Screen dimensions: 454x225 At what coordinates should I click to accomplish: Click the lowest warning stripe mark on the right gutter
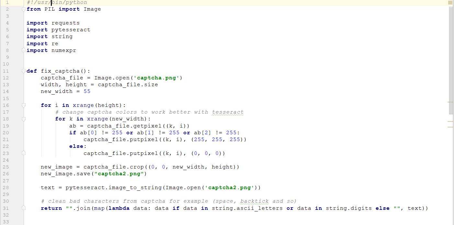point(450,127)
